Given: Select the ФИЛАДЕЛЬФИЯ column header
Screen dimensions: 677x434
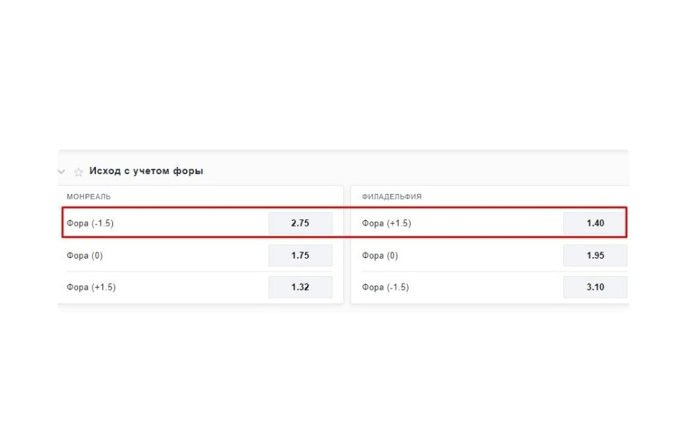Looking at the screenshot, I should coord(391,197).
